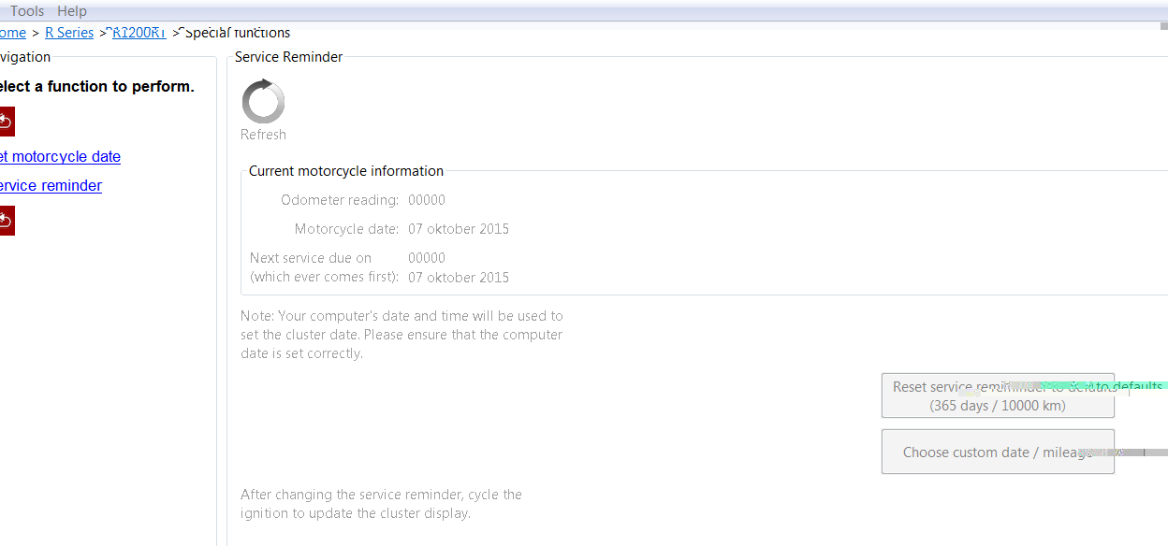Click the Motorcycle date value
The image size is (1168, 546).
(x=459, y=229)
